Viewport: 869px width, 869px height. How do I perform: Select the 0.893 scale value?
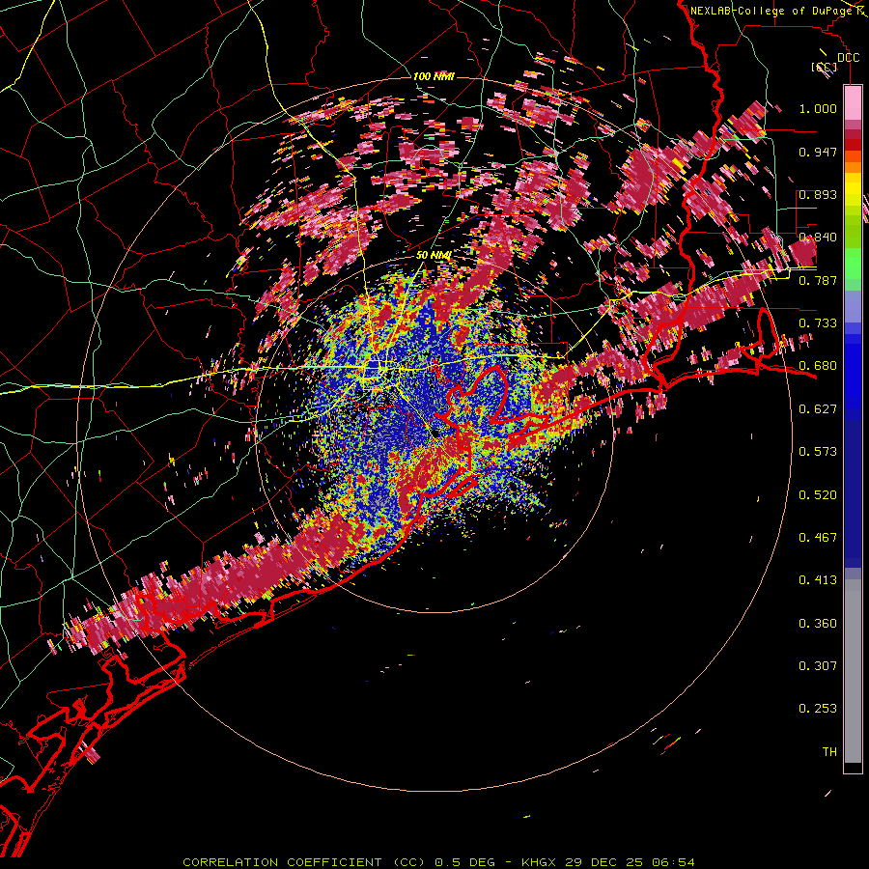[818, 194]
